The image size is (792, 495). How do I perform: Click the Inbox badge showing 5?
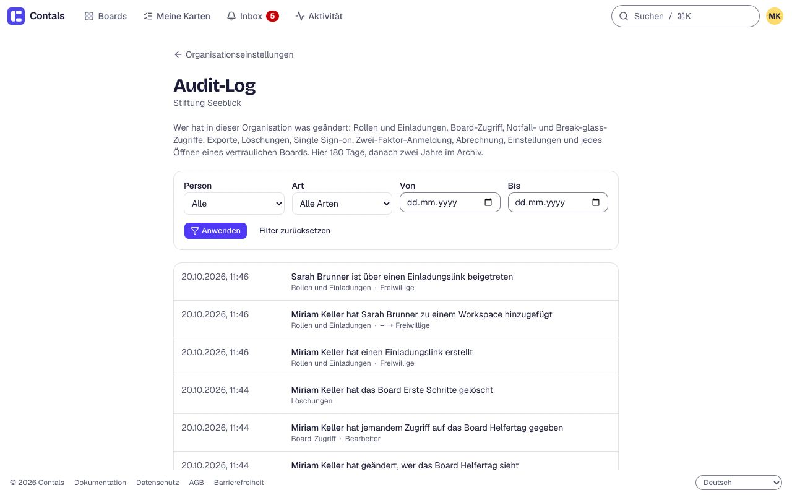[x=272, y=16]
